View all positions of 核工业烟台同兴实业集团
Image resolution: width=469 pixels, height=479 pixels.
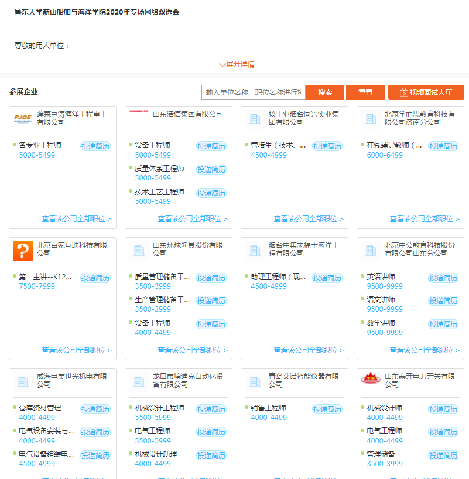pos(309,219)
